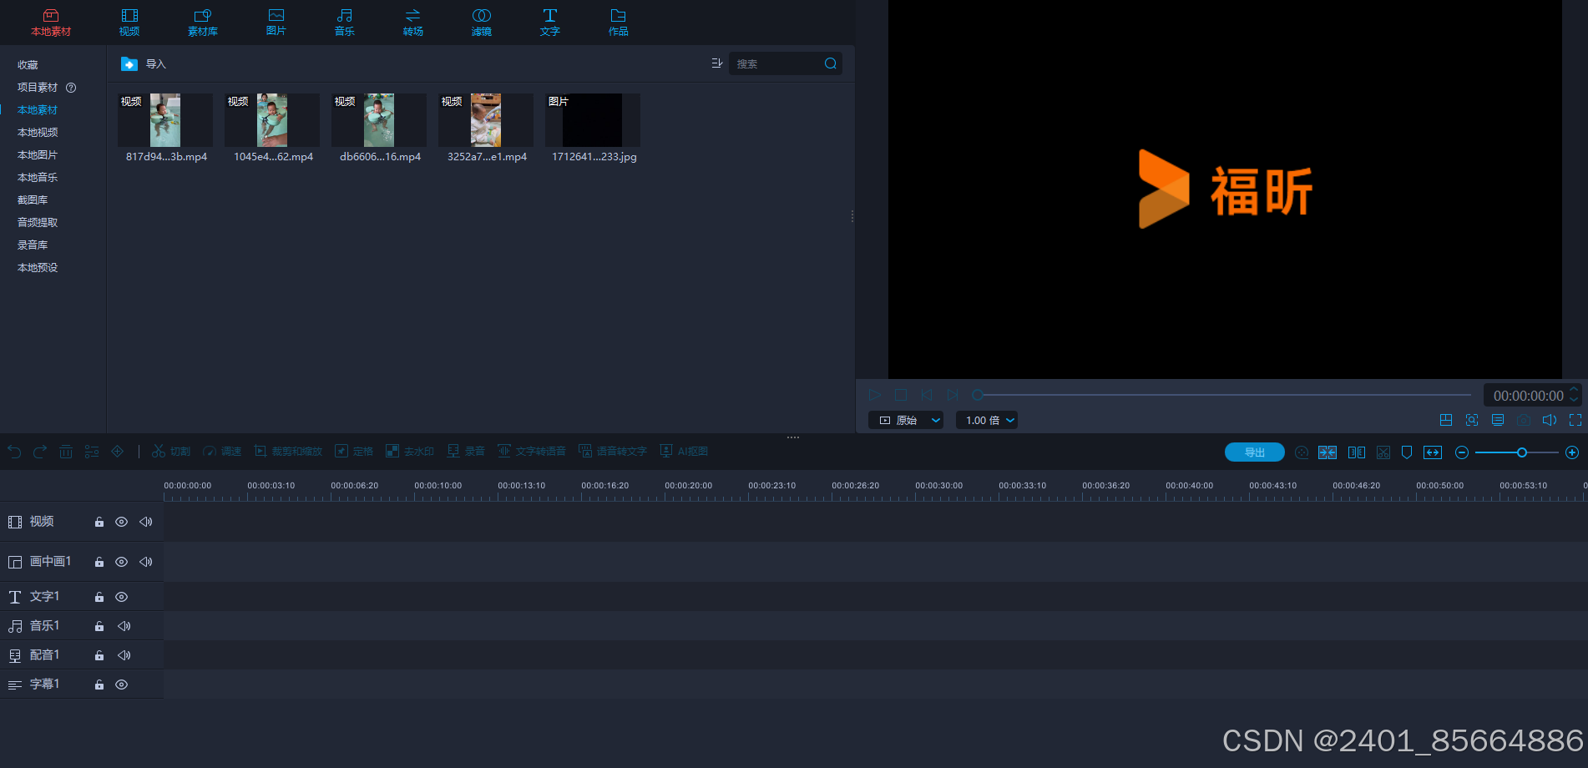The height and width of the screenshot is (768, 1588).
Task: Open 收藏 in the sidebar
Action: click(x=28, y=65)
